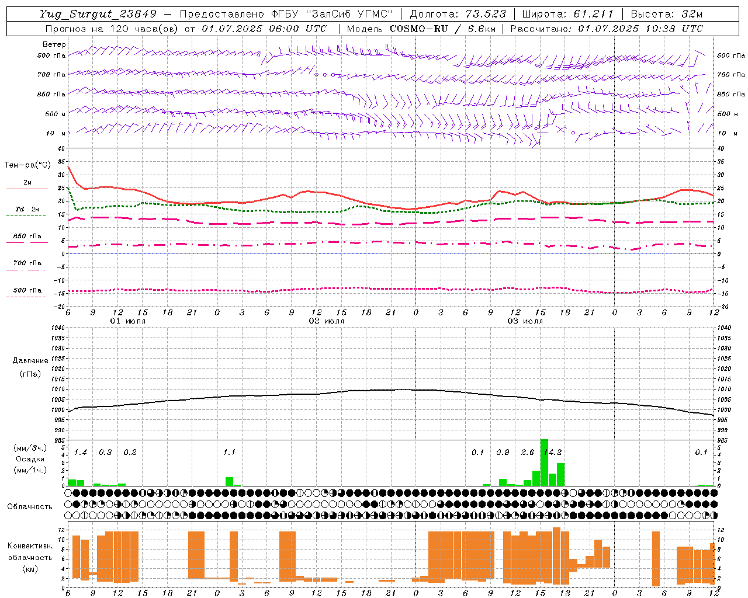Click the Тем-ра(°C) panel label
Viewport: 748px width, 598px height.
[27, 165]
